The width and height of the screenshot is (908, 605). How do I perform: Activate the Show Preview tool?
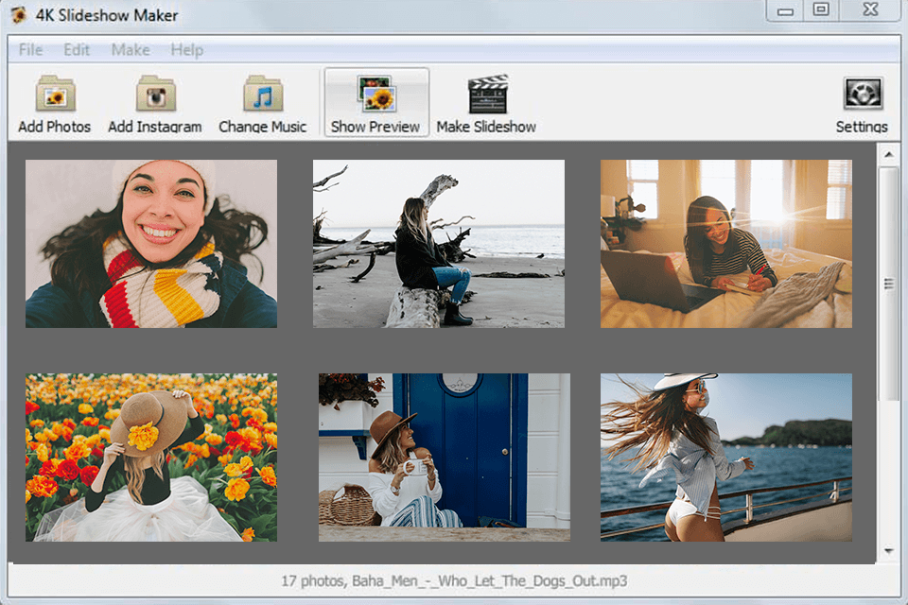coord(375,99)
